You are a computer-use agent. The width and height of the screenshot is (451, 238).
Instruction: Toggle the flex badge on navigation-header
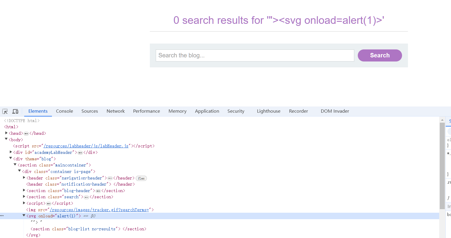click(x=141, y=178)
